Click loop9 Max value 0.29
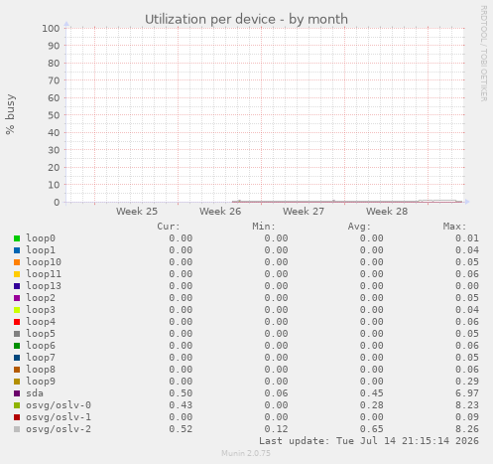Viewport: 493px width, 464px height. pos(467,382)
